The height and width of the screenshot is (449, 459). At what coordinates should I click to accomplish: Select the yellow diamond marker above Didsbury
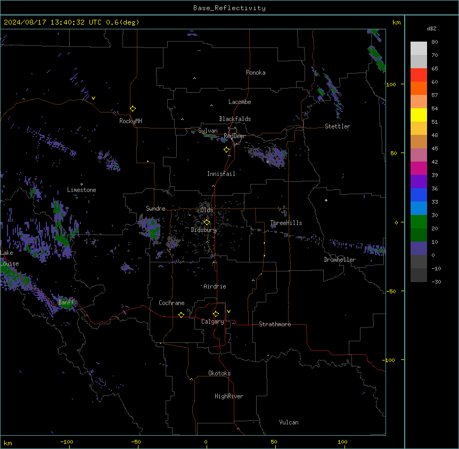click(x=207, y=222)
